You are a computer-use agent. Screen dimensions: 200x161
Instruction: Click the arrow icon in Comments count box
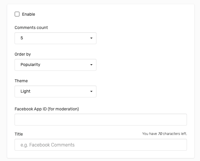91,38
